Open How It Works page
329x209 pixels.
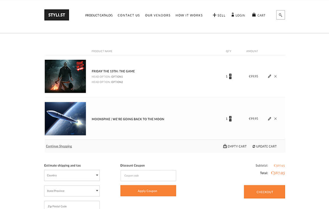pyautogui.click(x=189, y=15)
